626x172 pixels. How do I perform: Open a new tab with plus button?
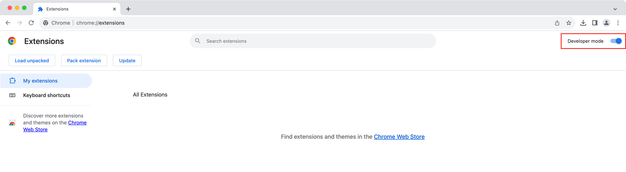tap(128, 9)
